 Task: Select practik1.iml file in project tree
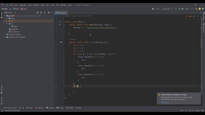point(14,32)
